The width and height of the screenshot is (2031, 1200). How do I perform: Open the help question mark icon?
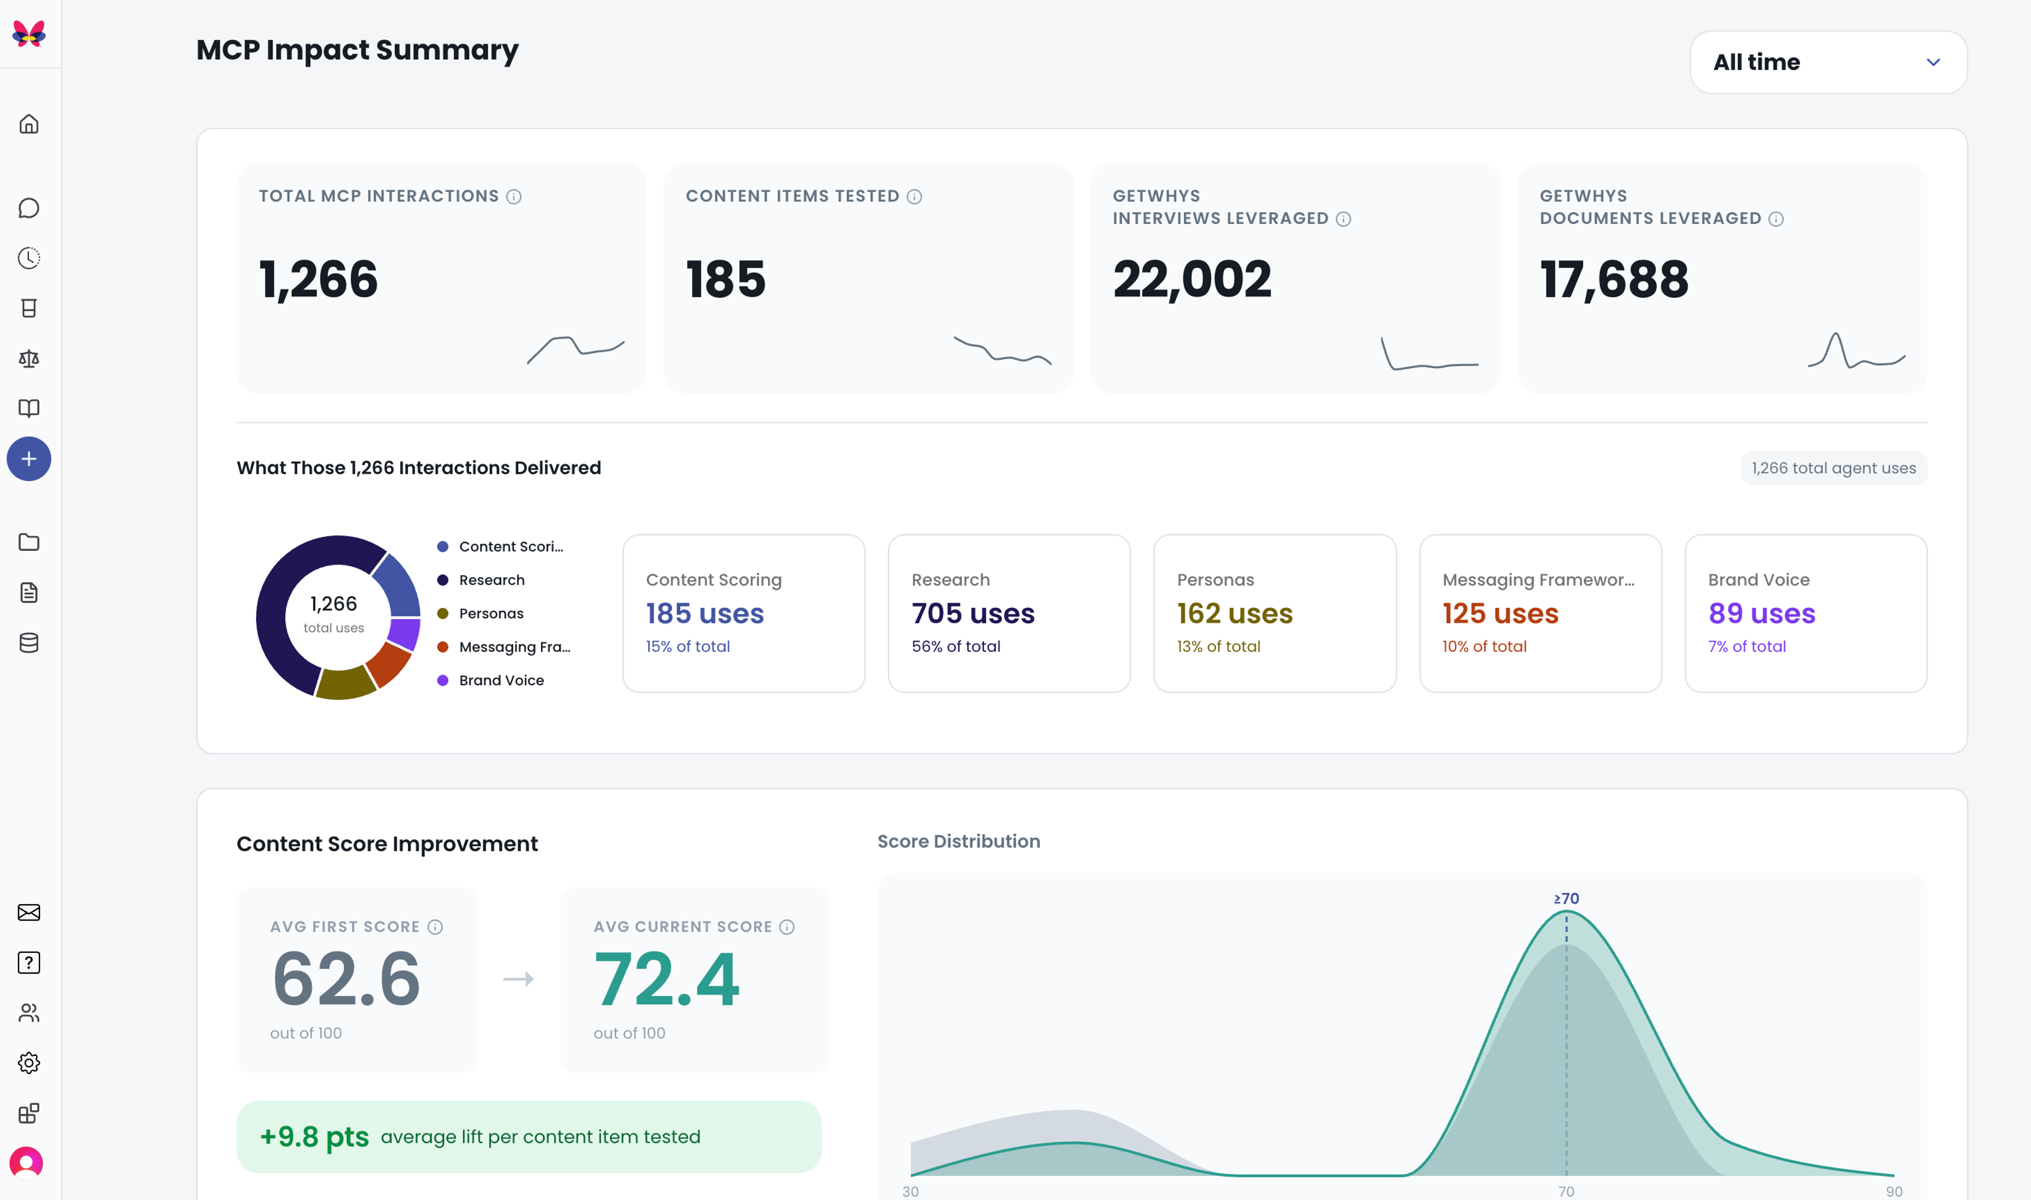[x=29, y=962]
